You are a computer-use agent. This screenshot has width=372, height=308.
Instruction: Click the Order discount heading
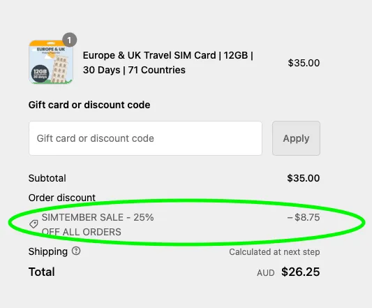click(x=62, y=198)
